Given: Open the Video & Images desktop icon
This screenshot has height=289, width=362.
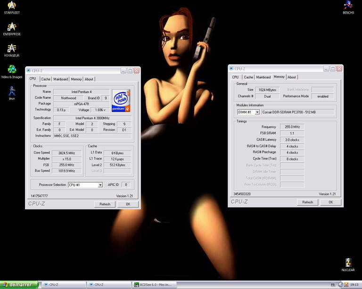Looking at the screenshot, I should pos(12,72).
